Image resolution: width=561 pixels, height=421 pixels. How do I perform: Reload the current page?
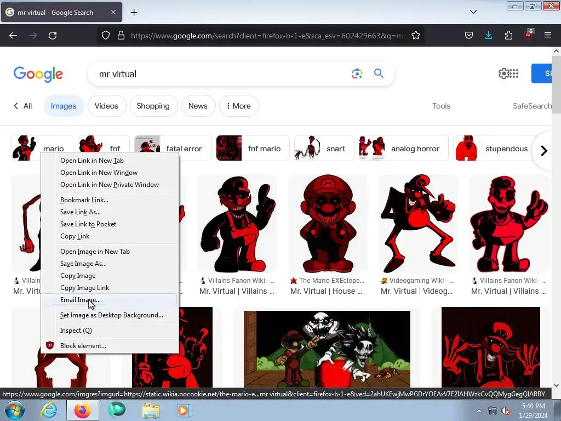[53, 36]
